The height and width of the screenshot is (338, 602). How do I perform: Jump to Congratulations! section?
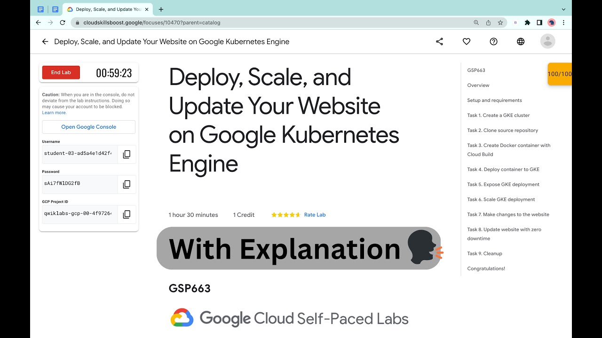486,269
